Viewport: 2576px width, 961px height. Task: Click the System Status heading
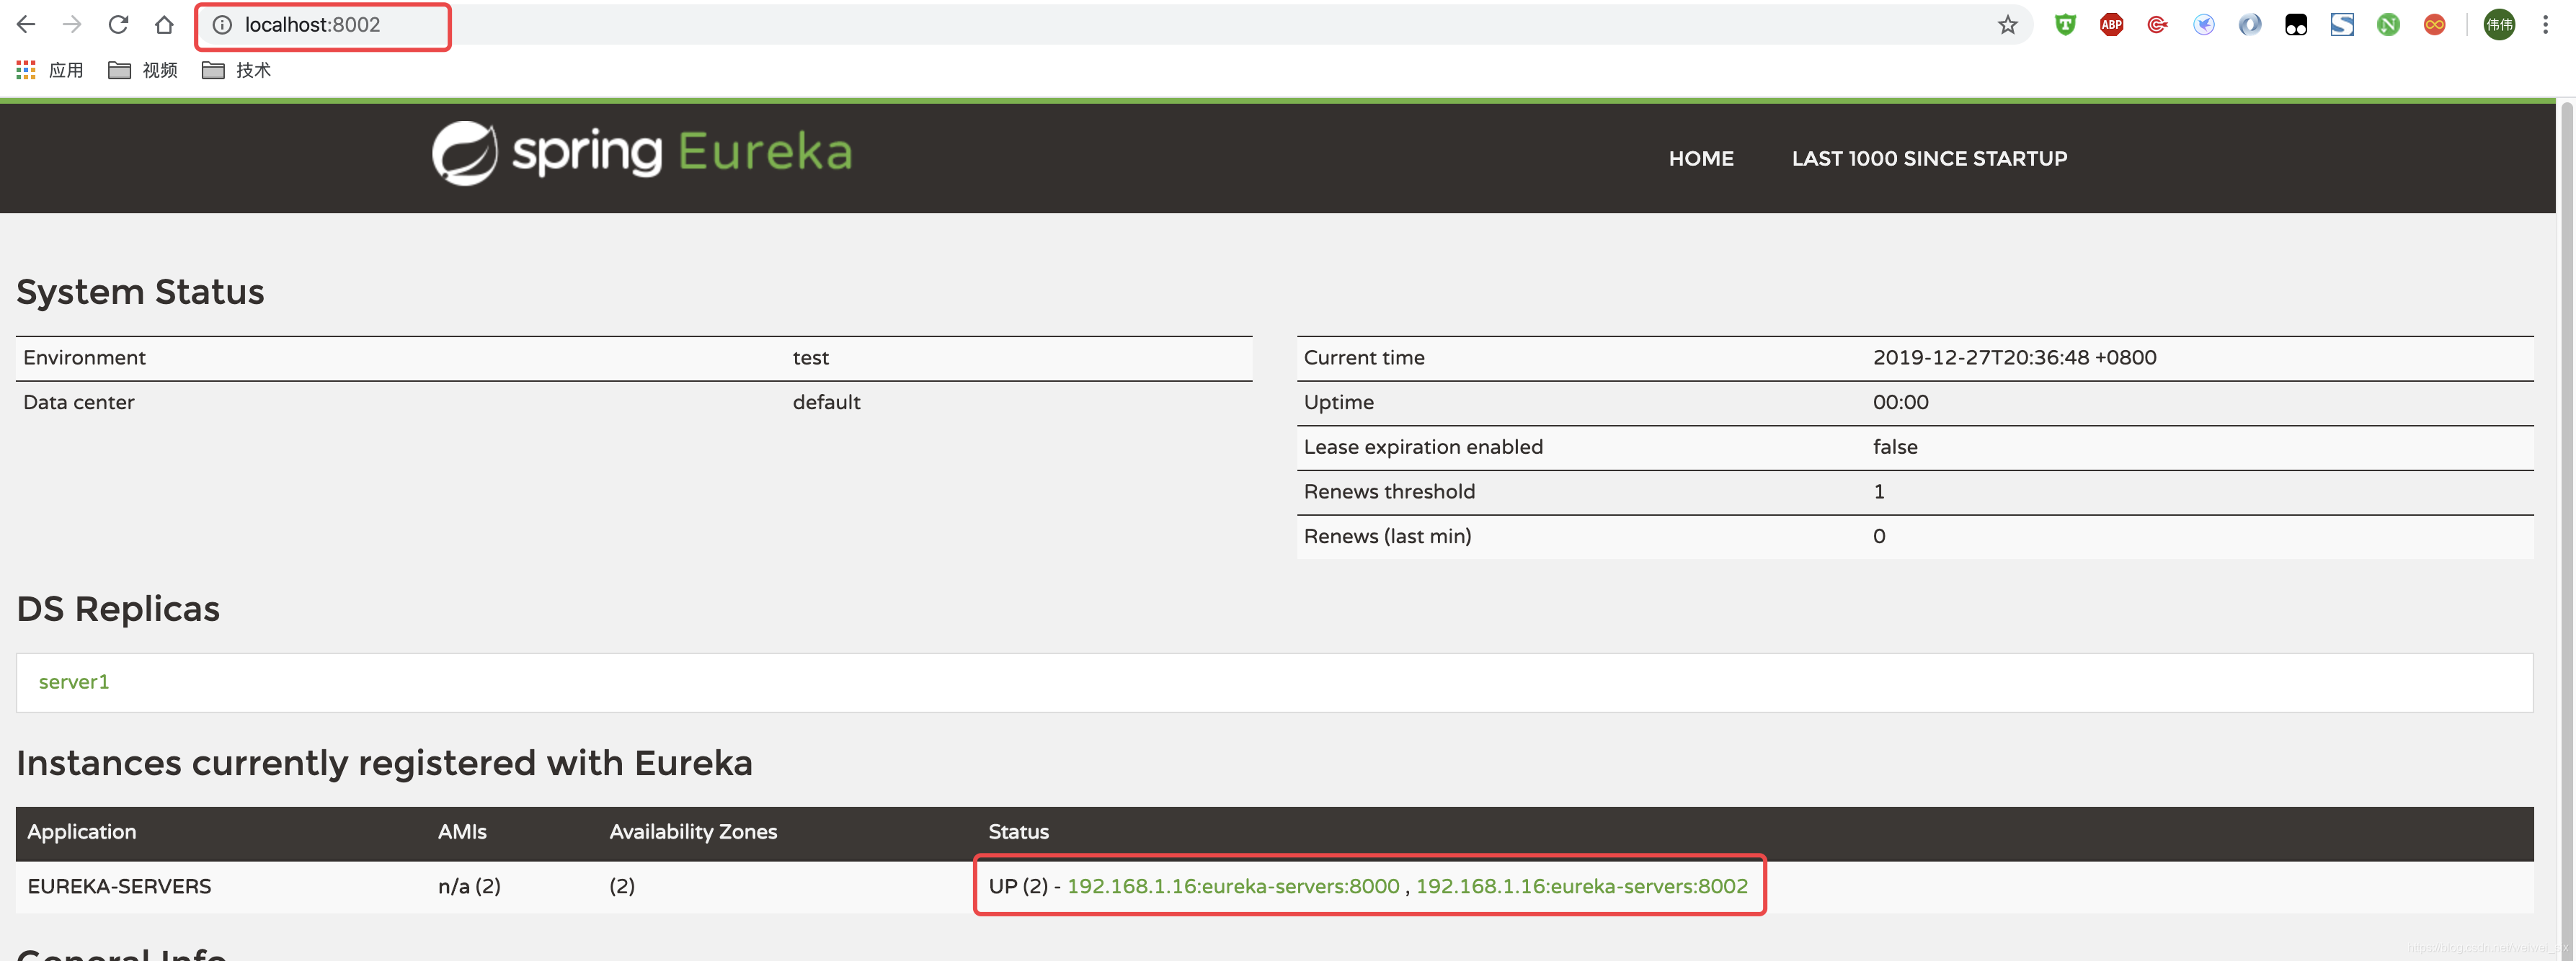[140, 292]
